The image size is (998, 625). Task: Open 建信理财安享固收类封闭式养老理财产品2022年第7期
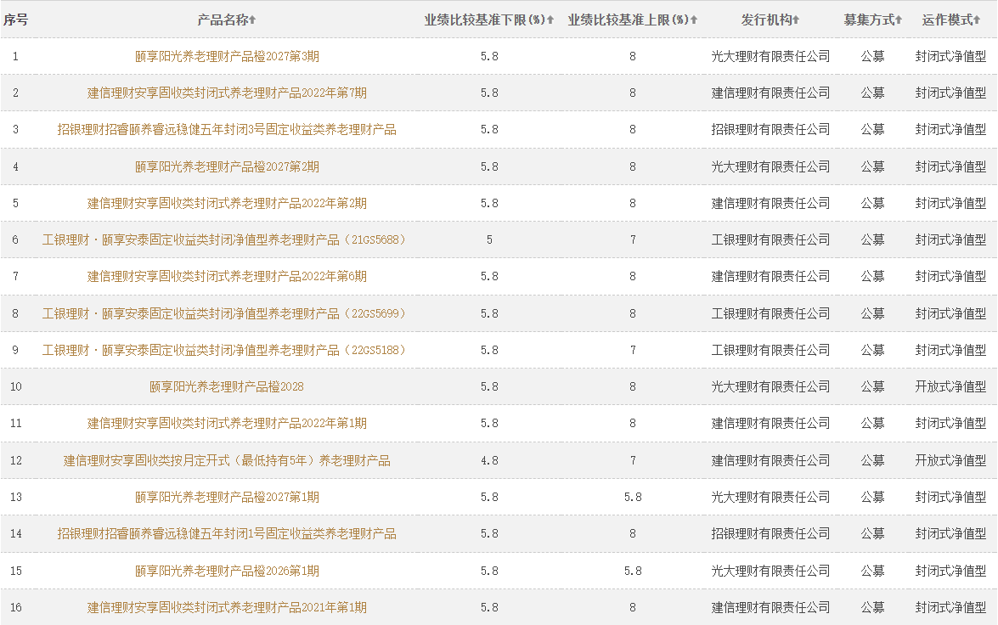click(x=227, y=93)
